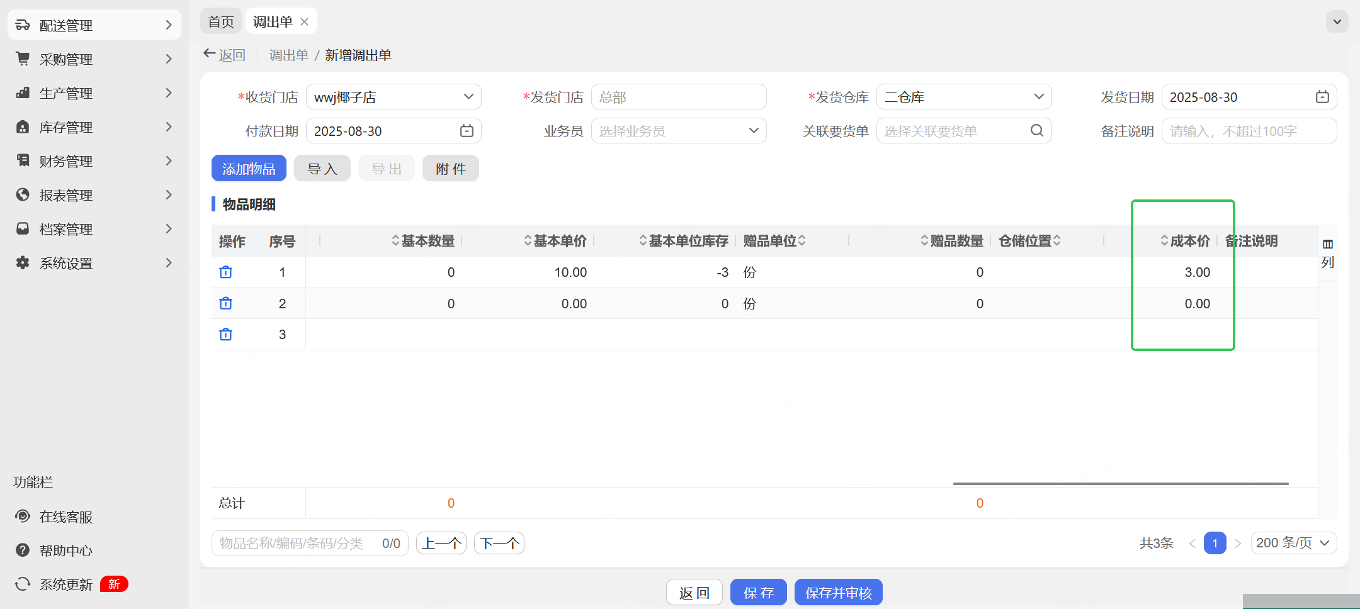Click the 添加物品 button
The image size is (1360, 609).
(249, 169)
